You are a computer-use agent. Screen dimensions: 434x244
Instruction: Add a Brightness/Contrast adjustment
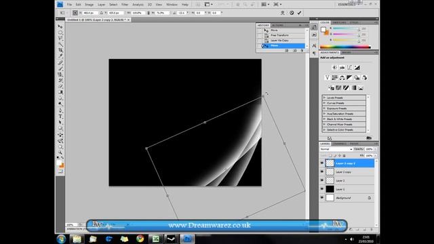pos(334,68)
